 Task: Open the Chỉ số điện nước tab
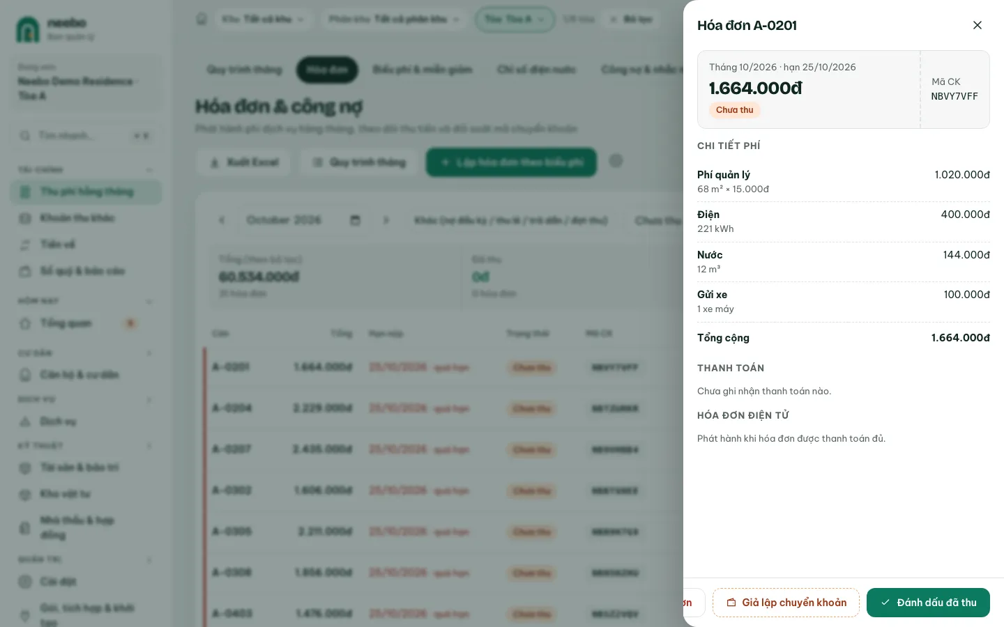(x=536, y=70)
